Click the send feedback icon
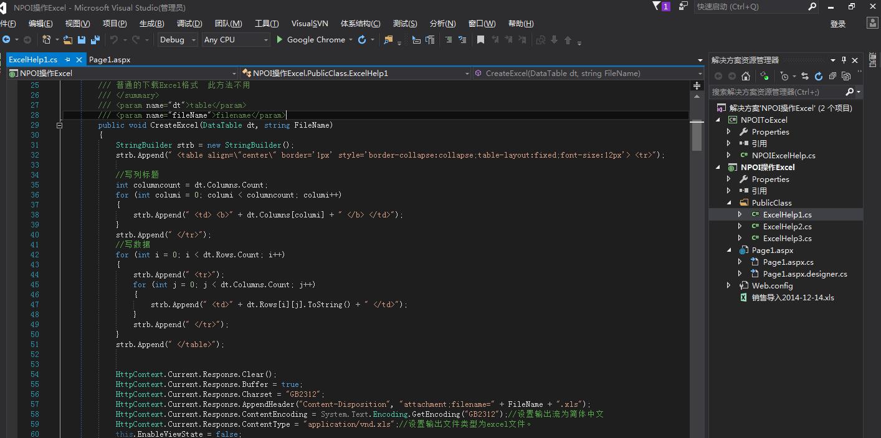 [683, 6]
